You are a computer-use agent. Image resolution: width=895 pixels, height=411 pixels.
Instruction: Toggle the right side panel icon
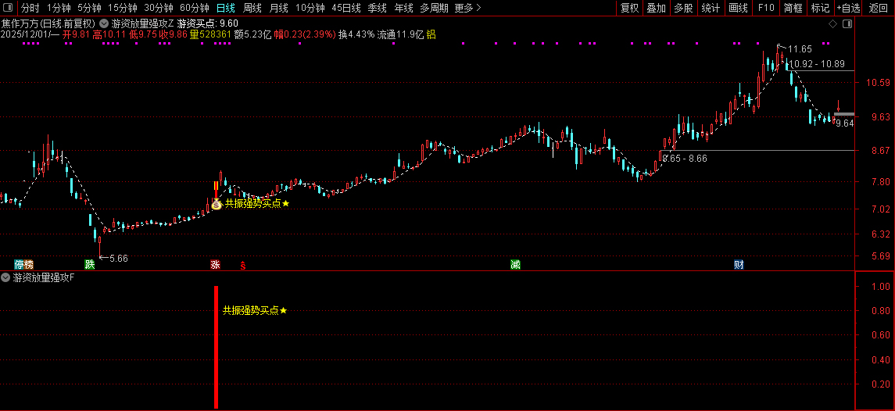tap(847, 24)
